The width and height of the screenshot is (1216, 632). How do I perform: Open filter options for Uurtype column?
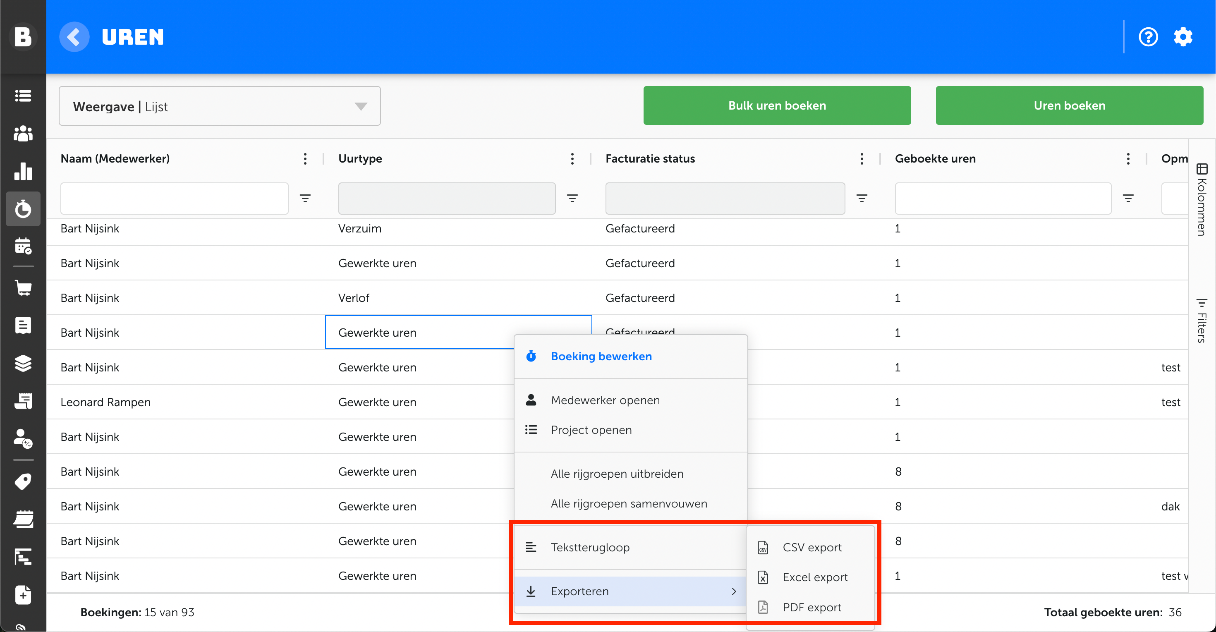[572, 199]
